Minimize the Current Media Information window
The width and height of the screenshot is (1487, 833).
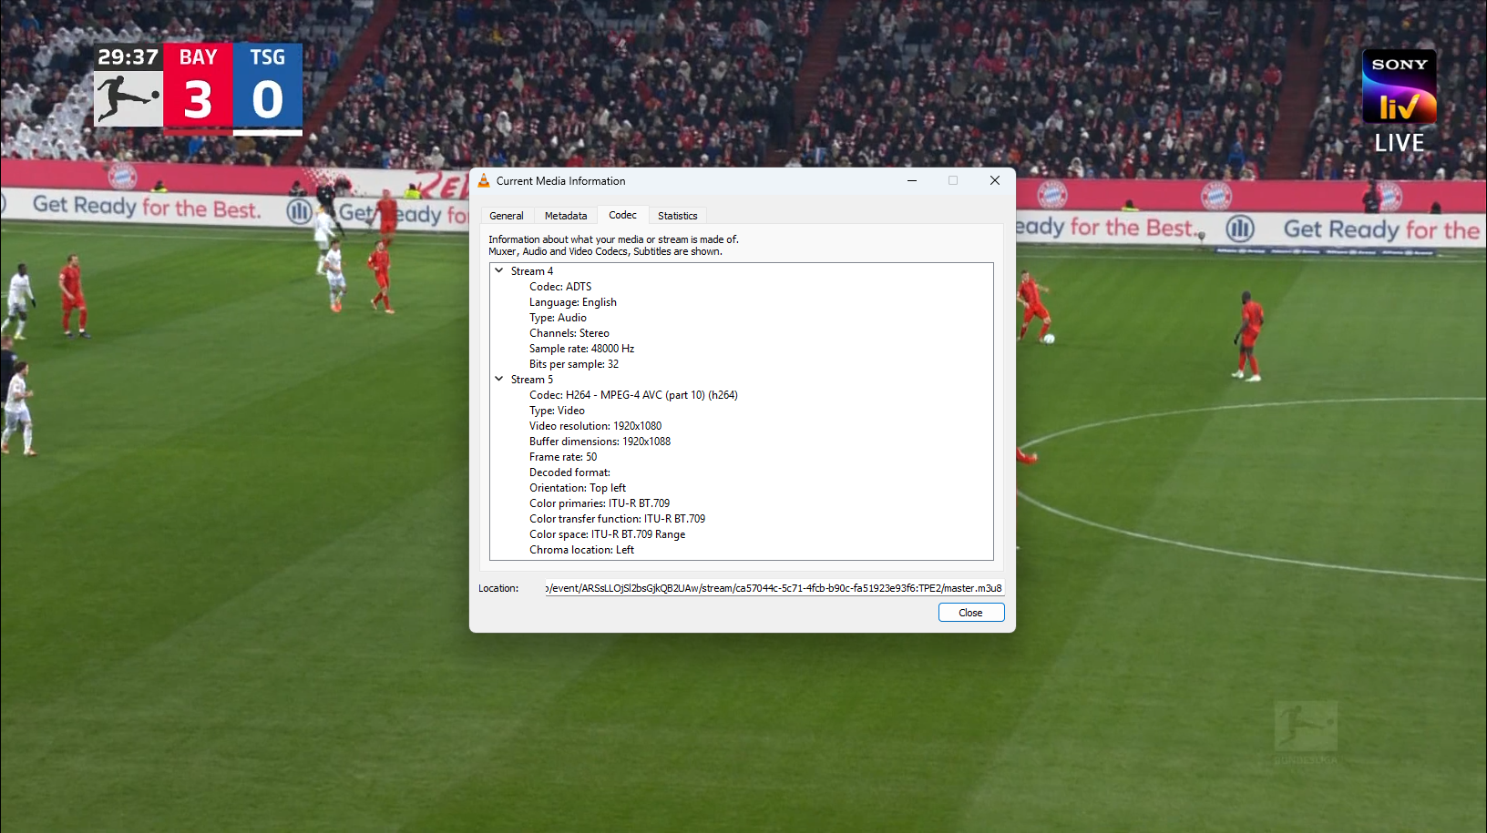pos(911,180)
